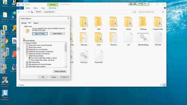Open address bar history dropdown
The width and height of the screenshot is (187, 105).
tap(133, 12)
